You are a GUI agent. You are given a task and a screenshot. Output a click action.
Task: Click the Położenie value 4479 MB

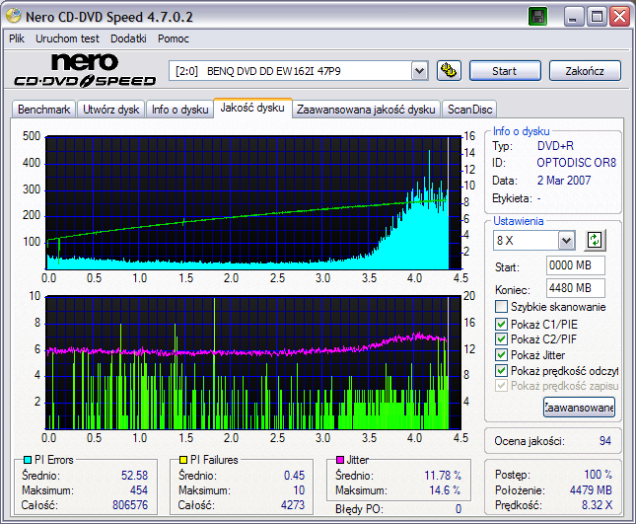pos(591,490)
